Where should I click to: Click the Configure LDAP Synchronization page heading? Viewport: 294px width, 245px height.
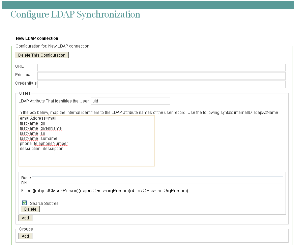pos(75,14)
